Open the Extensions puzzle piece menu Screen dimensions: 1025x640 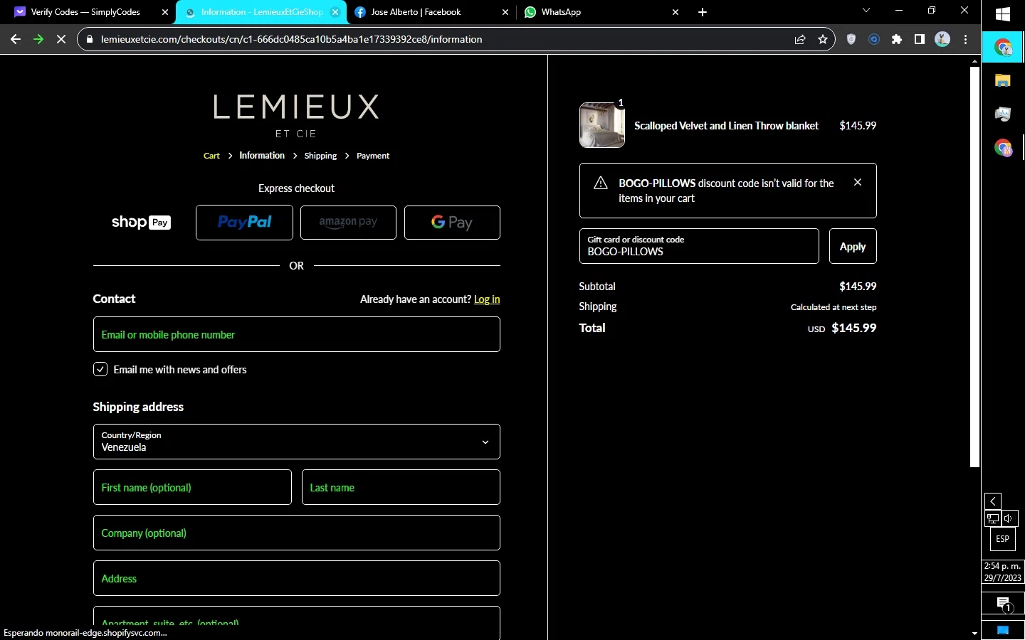click(897, 39)
